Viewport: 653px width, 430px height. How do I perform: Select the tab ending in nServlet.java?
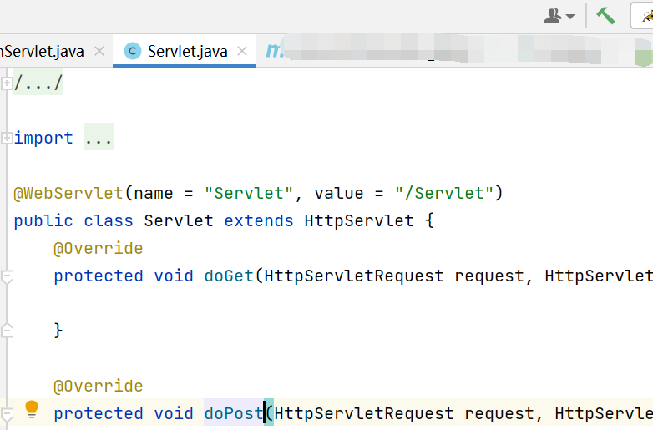(x=42, y=52)
